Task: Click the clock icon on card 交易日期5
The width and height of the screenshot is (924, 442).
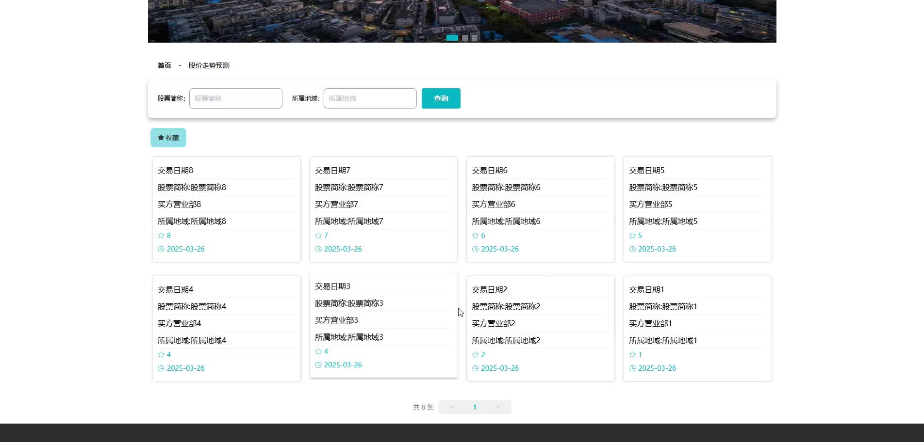Action: (x=632, y=249)
